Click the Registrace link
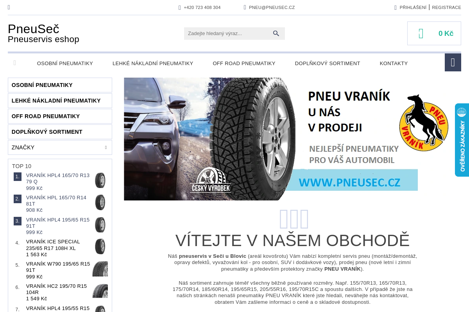 446,7
